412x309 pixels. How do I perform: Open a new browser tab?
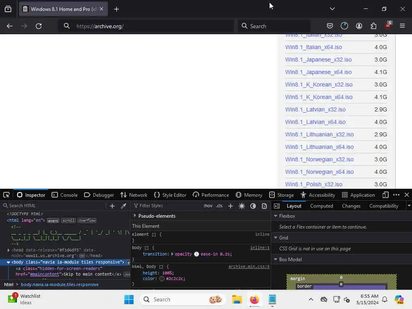(x=116, y=9)
